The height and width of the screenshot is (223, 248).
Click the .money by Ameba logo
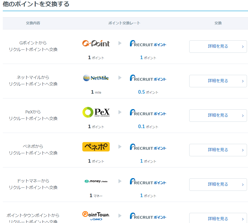coord(96,181)
